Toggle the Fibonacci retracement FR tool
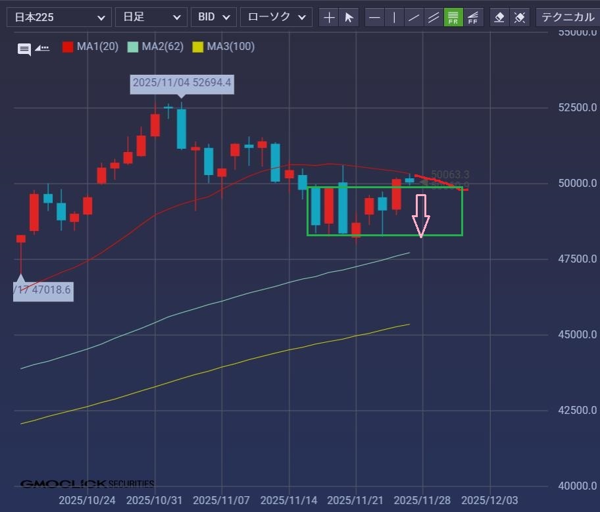The image size is (600, 512). (x=453, y=17)
